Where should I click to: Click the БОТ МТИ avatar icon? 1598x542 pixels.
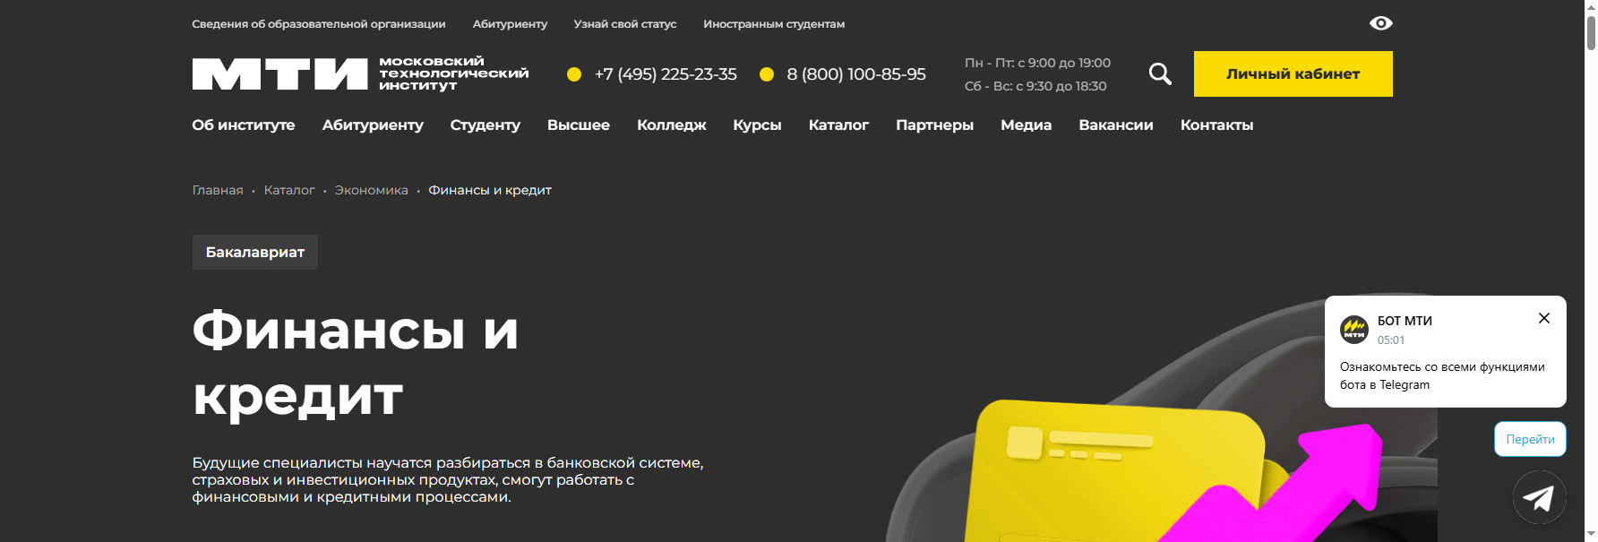click(x=1354, y=330)
